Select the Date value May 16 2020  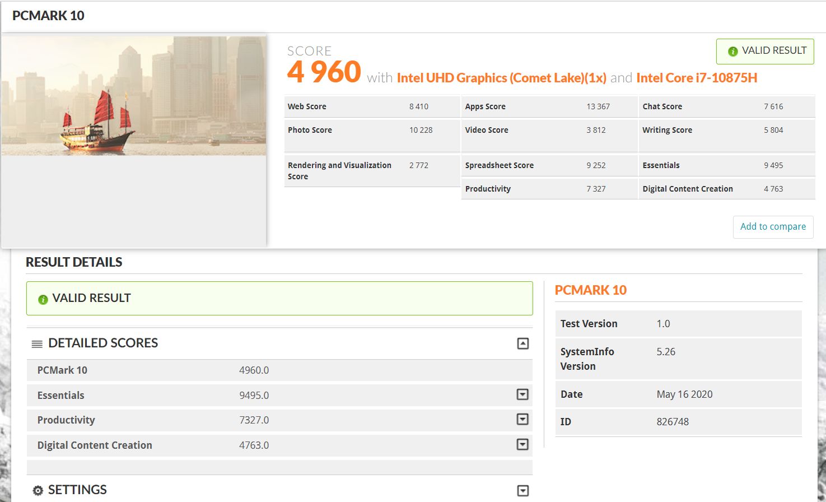coord(684,394)
